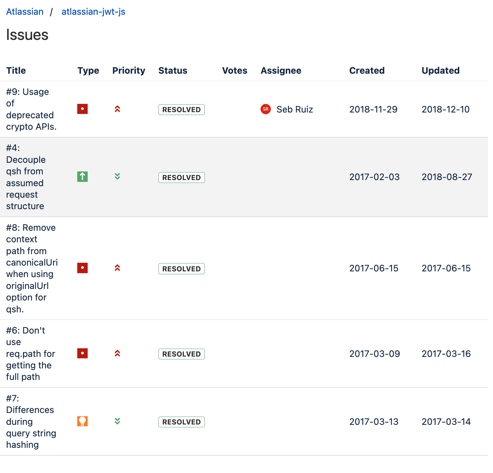
Task: Sort issues by the Title column header
Action: (x=16, y=70)
